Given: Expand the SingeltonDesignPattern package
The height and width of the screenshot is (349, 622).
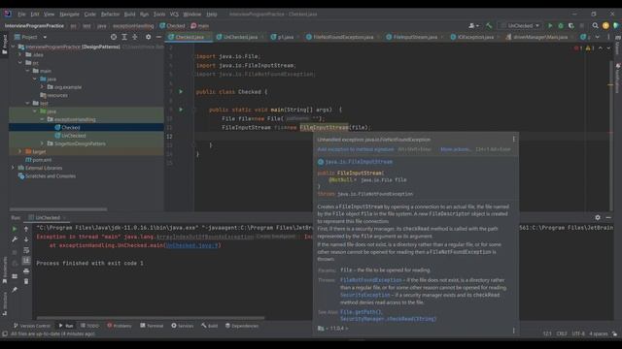Looking at the screenshot, I should (42, 143).
